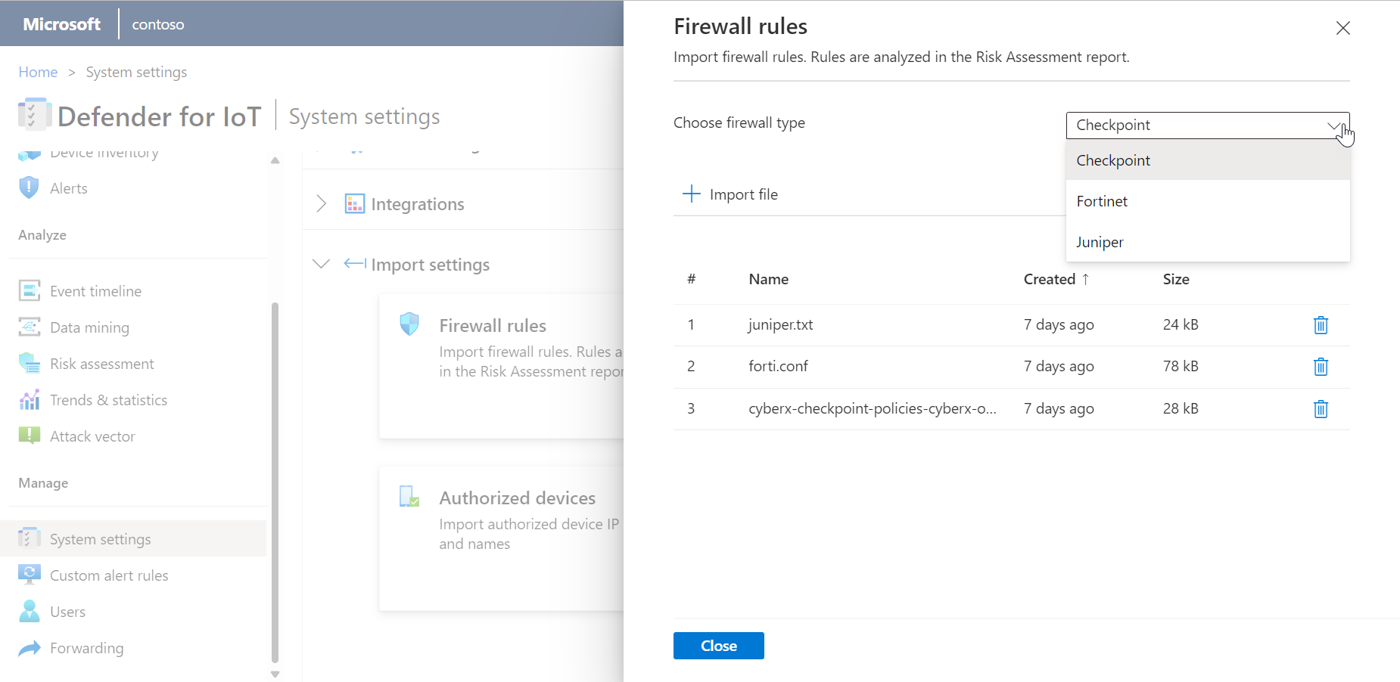Open the Choose firewall type dropdown
The height and width of the screenshot is (682, 1400).
pyautogui.click(x=1208, y=126)
